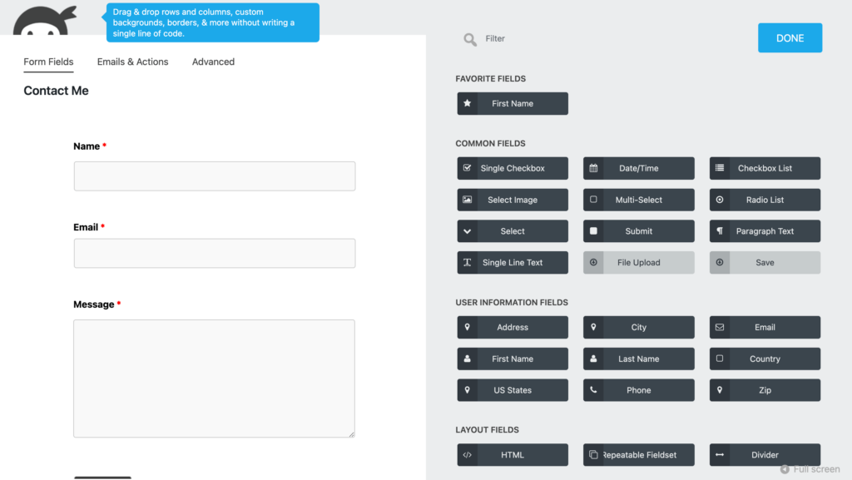Open the Advanced tab
852x480 pixels.
[213, 62]
